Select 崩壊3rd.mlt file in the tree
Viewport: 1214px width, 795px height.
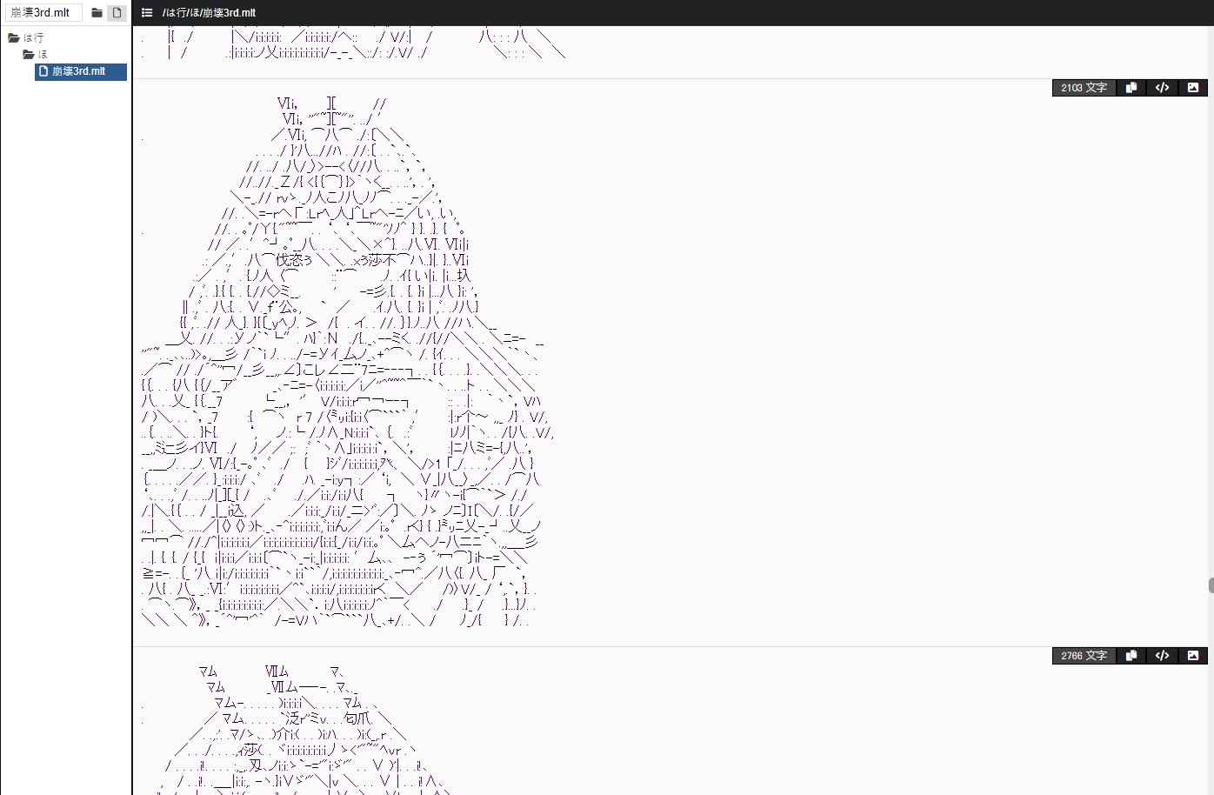(79, 71)
